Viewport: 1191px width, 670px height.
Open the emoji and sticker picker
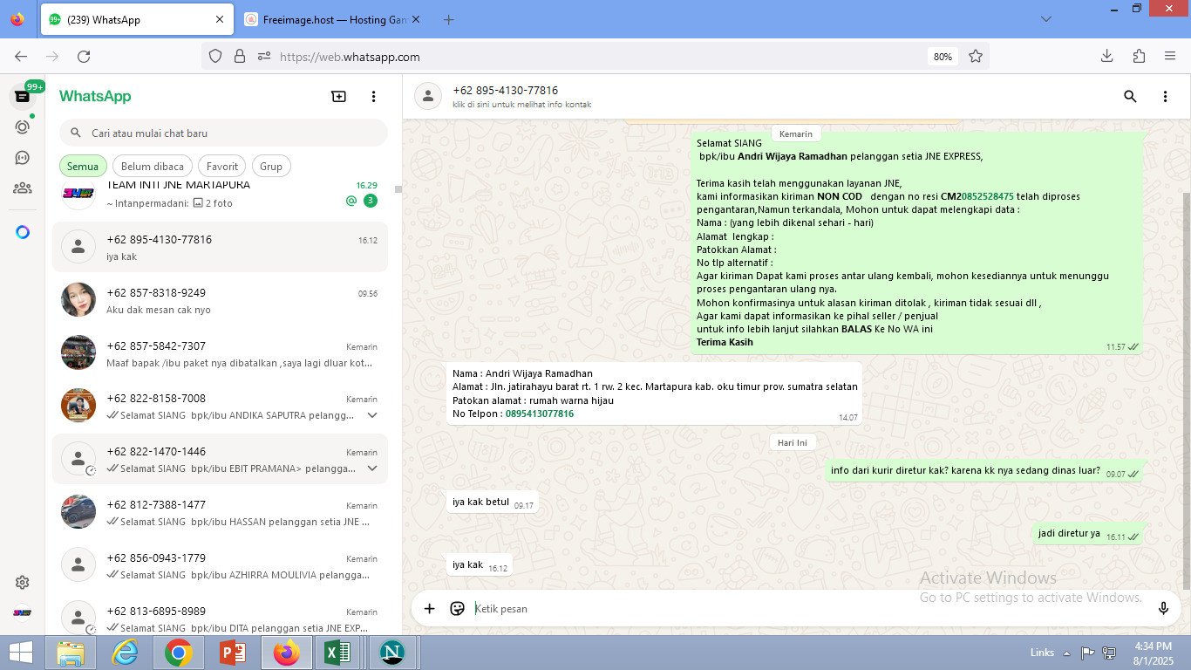(457, 609)
